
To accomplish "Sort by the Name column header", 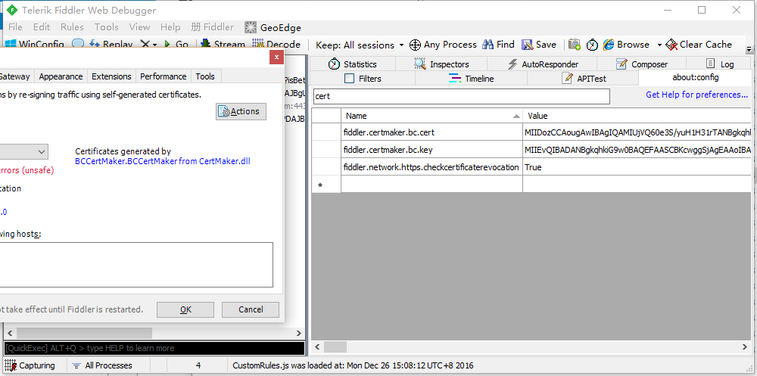I will 431,116.
